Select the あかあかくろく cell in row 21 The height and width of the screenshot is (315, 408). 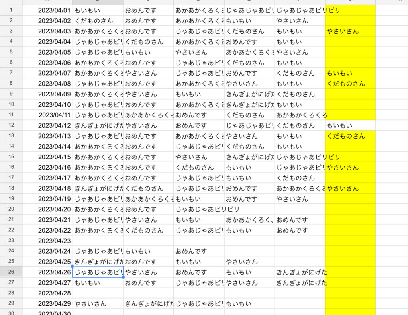click(249, 220)
